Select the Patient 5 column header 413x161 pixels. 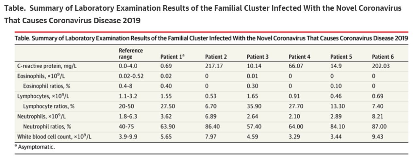click(341, 57)
